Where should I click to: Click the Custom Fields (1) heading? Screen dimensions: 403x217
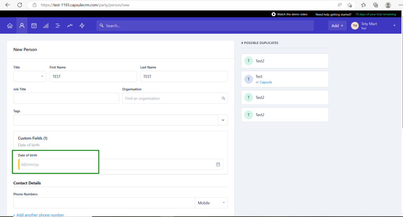[x=33, y=138]
